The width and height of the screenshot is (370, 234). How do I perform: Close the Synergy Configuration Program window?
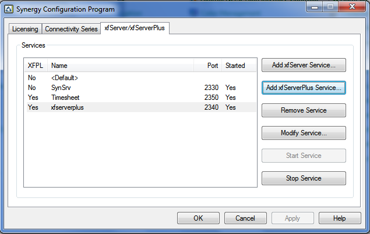pyautogui.click(x=352, y=6)
